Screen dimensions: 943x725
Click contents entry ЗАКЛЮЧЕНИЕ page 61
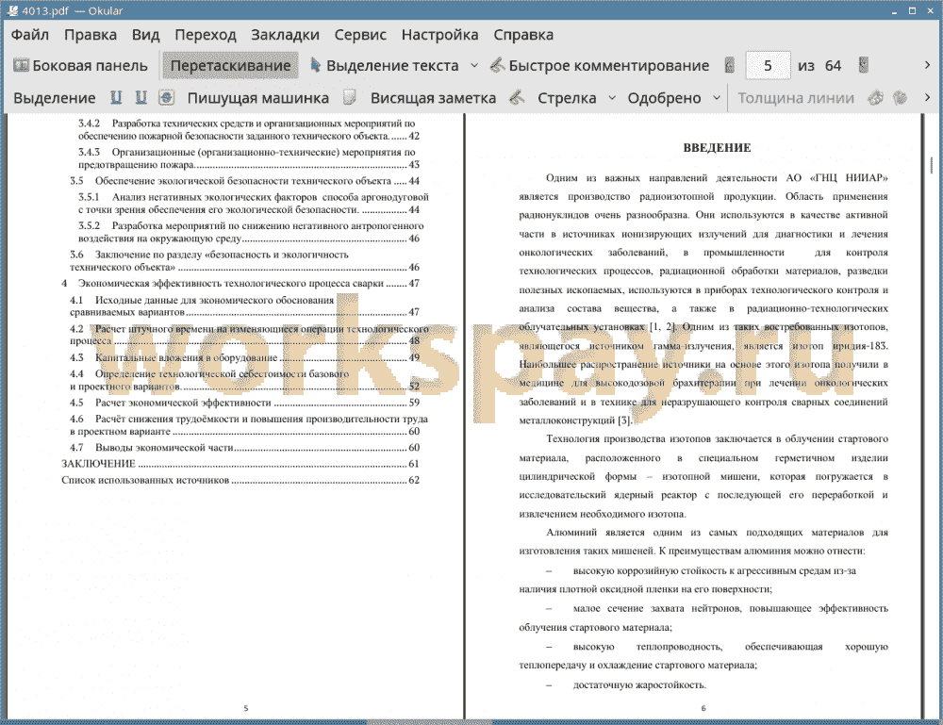click(x=240, y=464)
